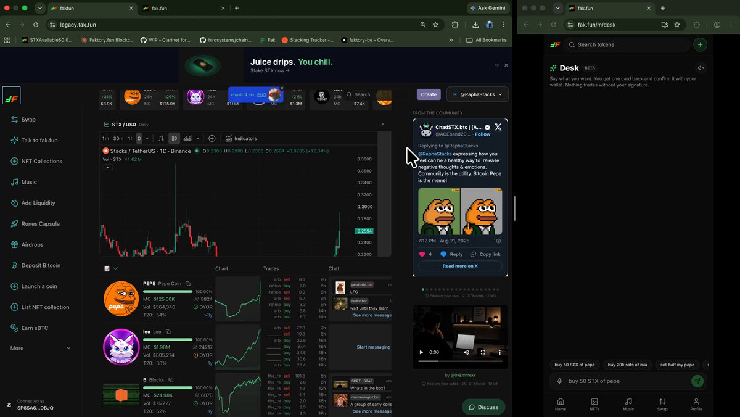The image size is (740, 417).
Task: Collapse the chart legend with small chevron
Action: coord(107,168)
